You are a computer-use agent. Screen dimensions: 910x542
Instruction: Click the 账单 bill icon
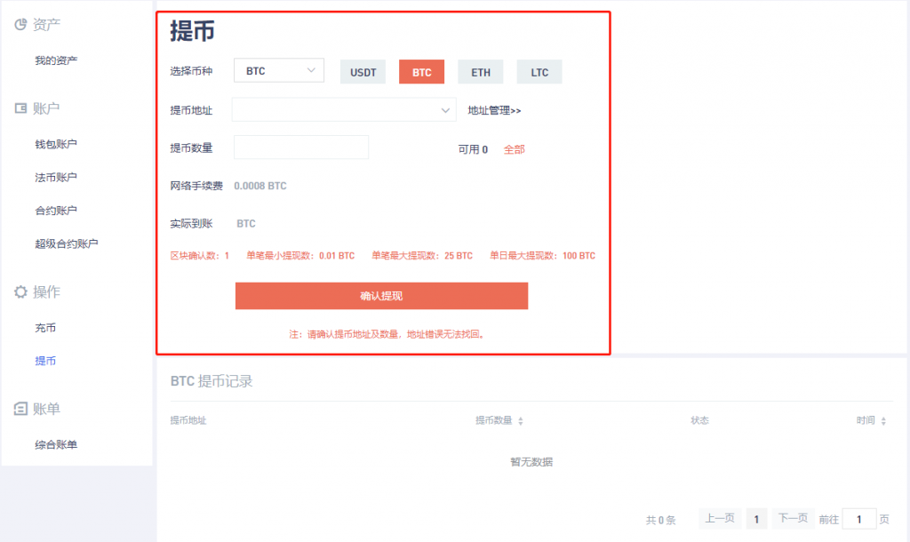pos(20,409)
